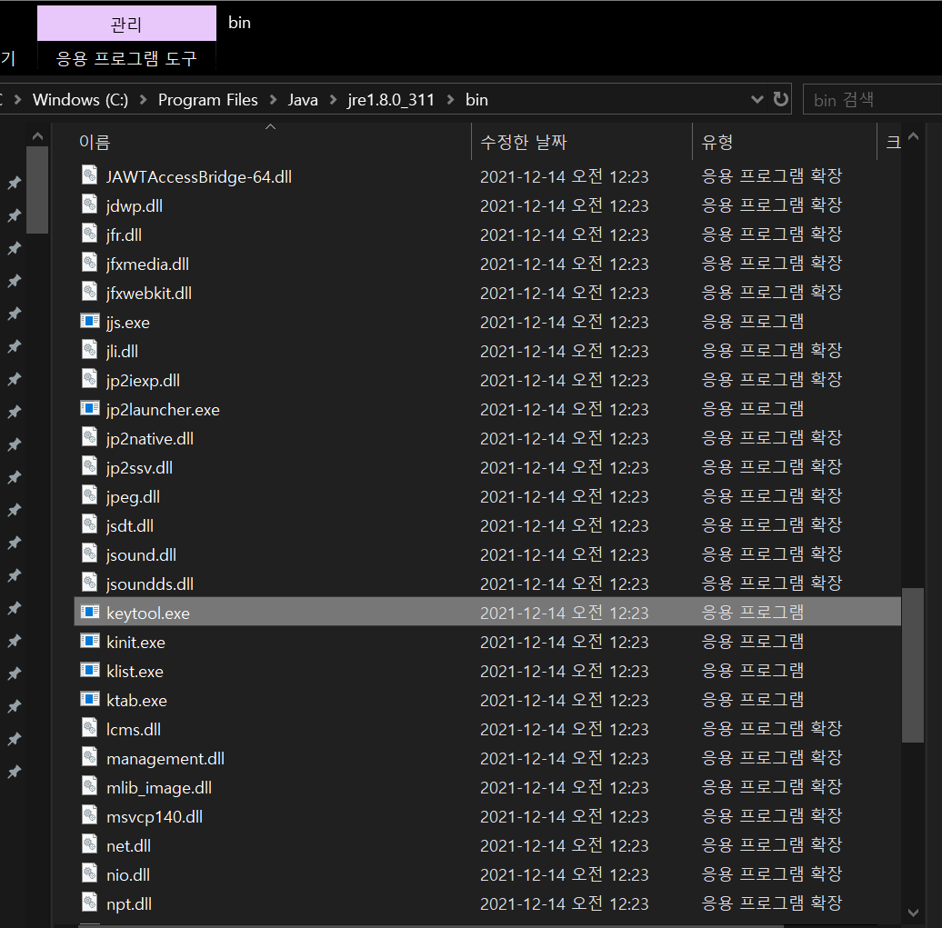Screen dimensions: 942x928
Task: Refresh the folder view
Action: tap(780, 99)
